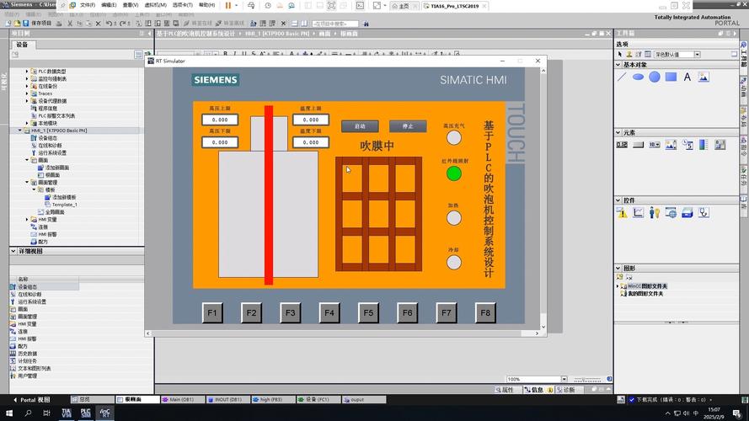Toggle the 高压充气 indicator lamp
This screenshot has width=749, height=421.
(454, 138)
